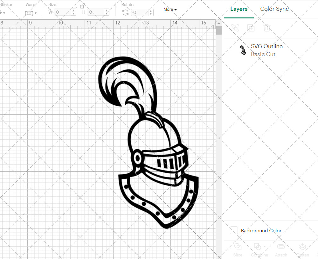This screenshot has height=259, width=318.
Task: Open the More dropdown menu
Action: pyautogui.click(x=170, y=9)
